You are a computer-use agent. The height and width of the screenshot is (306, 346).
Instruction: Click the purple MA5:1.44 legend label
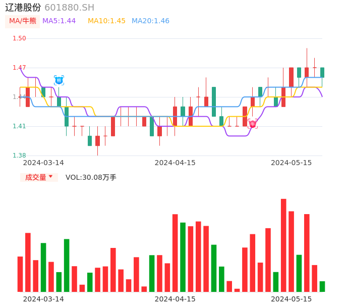point(59,21)
